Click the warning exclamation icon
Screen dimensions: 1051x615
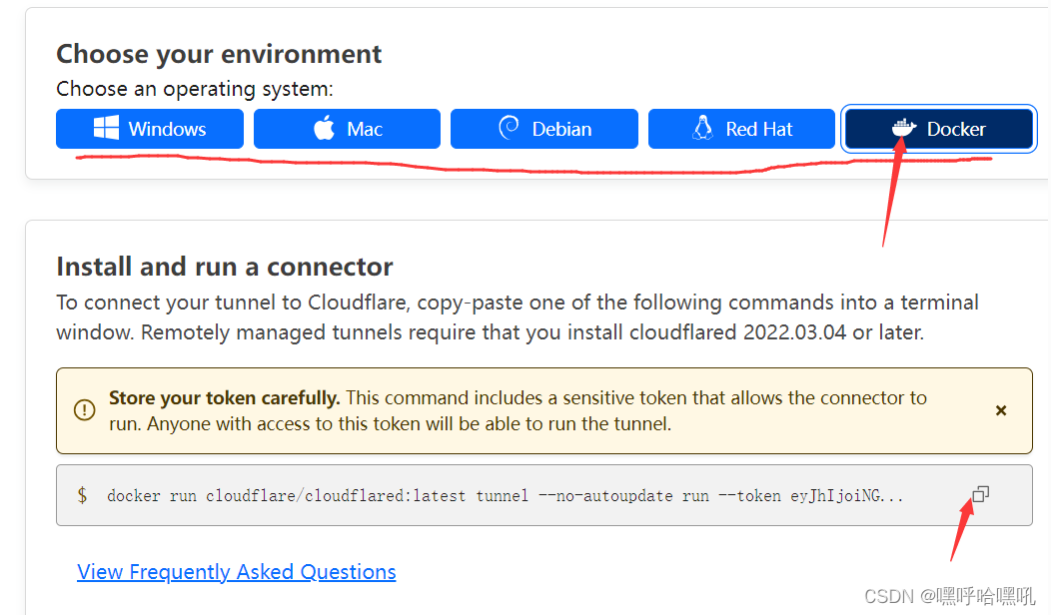point(85,410)
